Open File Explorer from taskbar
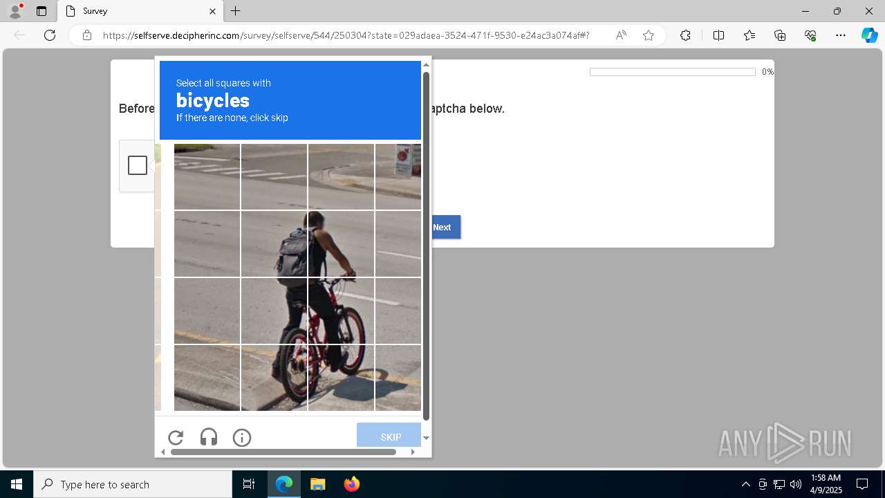 [x=317, y=484]
